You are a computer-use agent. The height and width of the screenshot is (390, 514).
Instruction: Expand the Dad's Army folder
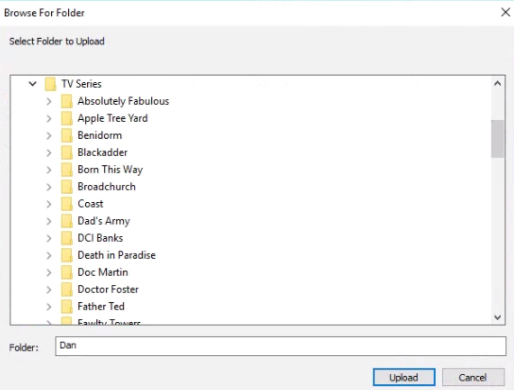[x=49, y=221]
